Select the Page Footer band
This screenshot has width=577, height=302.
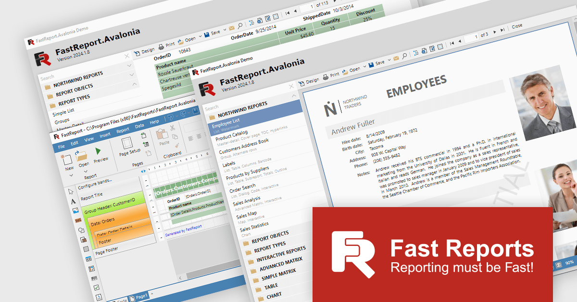pos(107,251)
